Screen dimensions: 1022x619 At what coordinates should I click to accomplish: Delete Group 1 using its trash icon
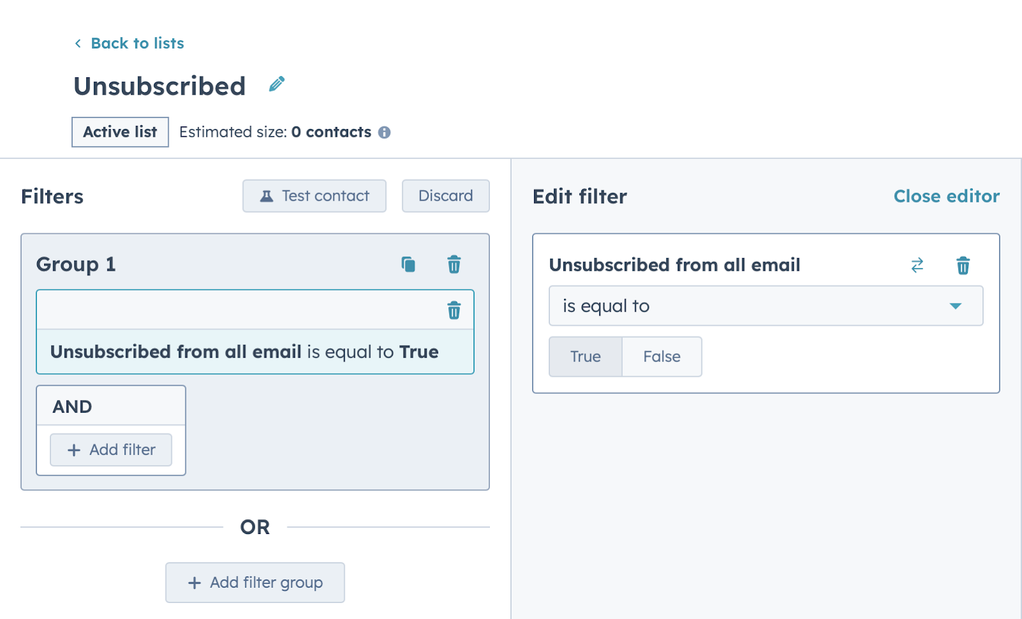point(454,264)
